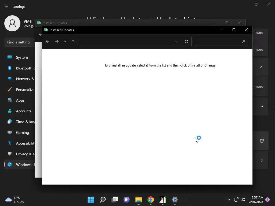The width and height of the screenshot is (275, 206).
Task: Open Task View from taskbar
Action: (x=115, y=200)
